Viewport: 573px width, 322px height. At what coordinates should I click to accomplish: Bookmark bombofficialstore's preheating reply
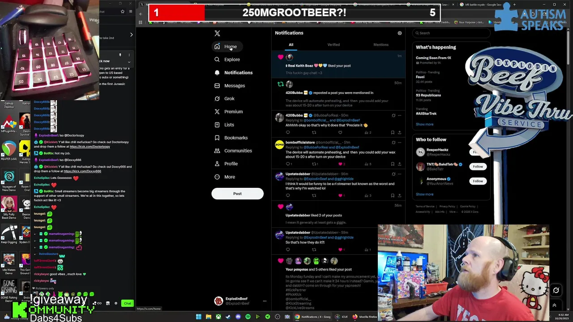click(393, 164)
